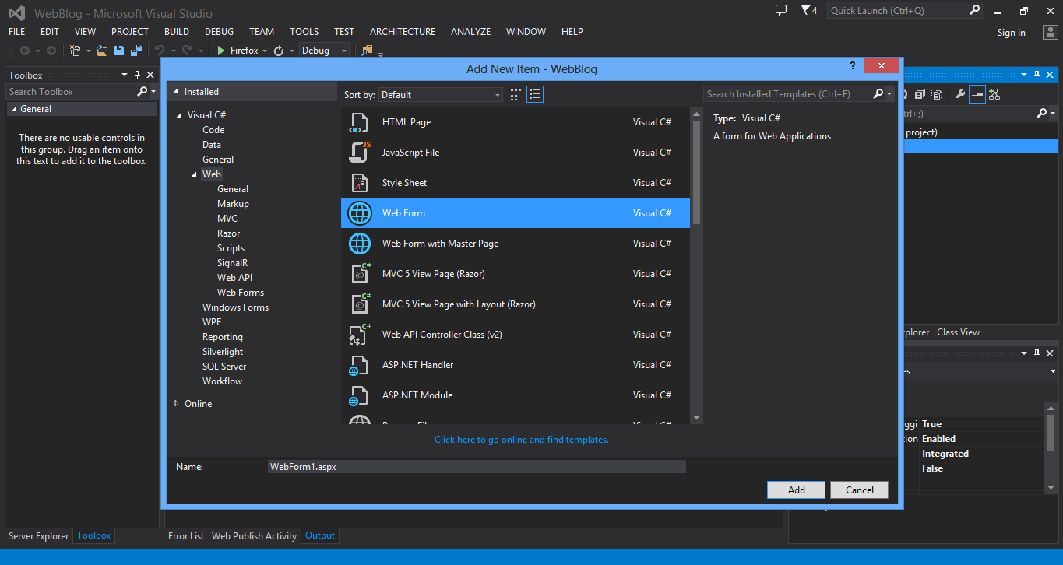
Task: Click link to find templates online
Action: click(x=522, y=440)
